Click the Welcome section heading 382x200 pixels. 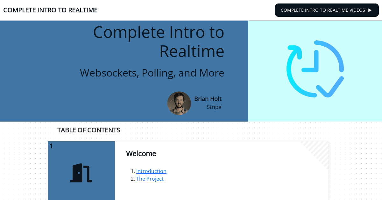point(141,154)
